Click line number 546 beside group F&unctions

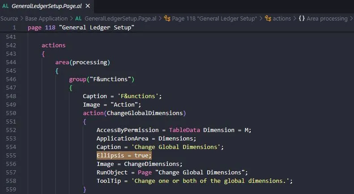tap(11, 79)
